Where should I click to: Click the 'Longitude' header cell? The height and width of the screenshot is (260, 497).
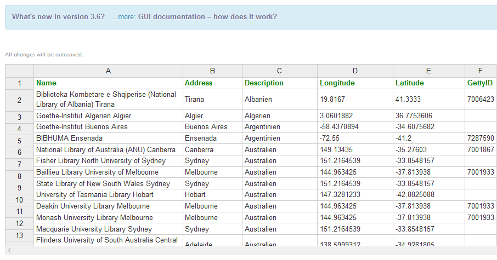click(x=355, y=83)
